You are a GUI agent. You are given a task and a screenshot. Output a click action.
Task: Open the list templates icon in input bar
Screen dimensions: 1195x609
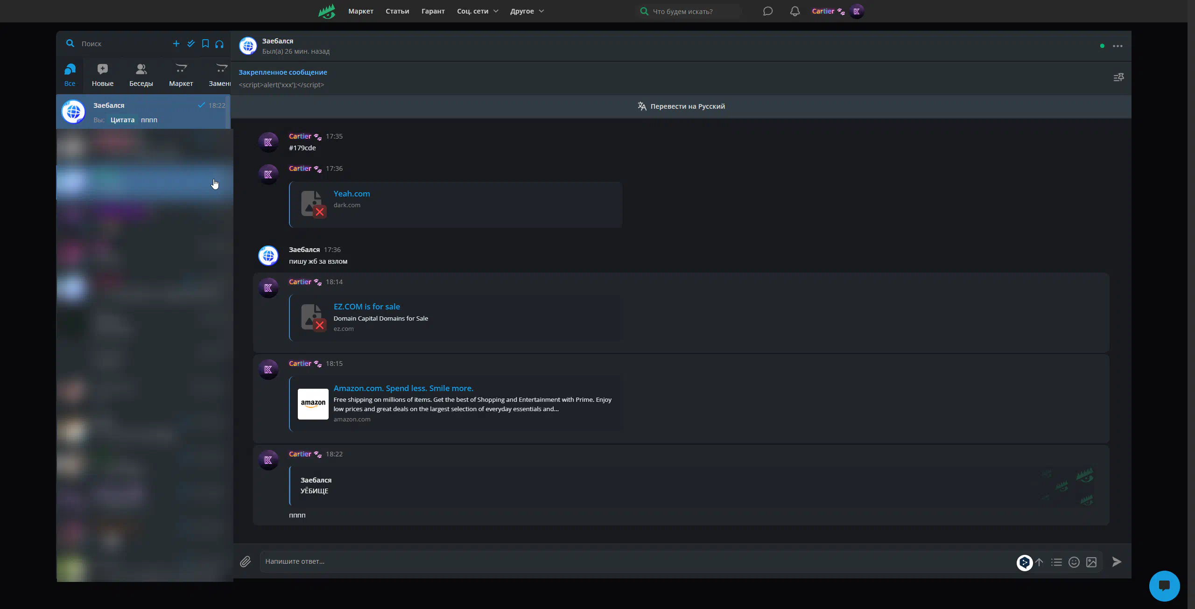(1056, 562)
